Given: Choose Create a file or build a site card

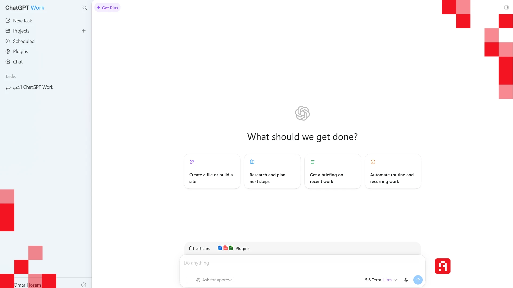Looking at the screenshot, I should (x=212, y=171).
